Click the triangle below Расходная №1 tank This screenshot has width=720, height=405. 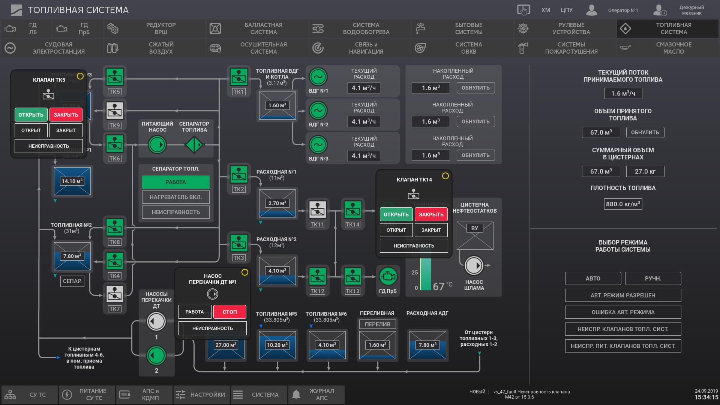(x=261, y=223)
